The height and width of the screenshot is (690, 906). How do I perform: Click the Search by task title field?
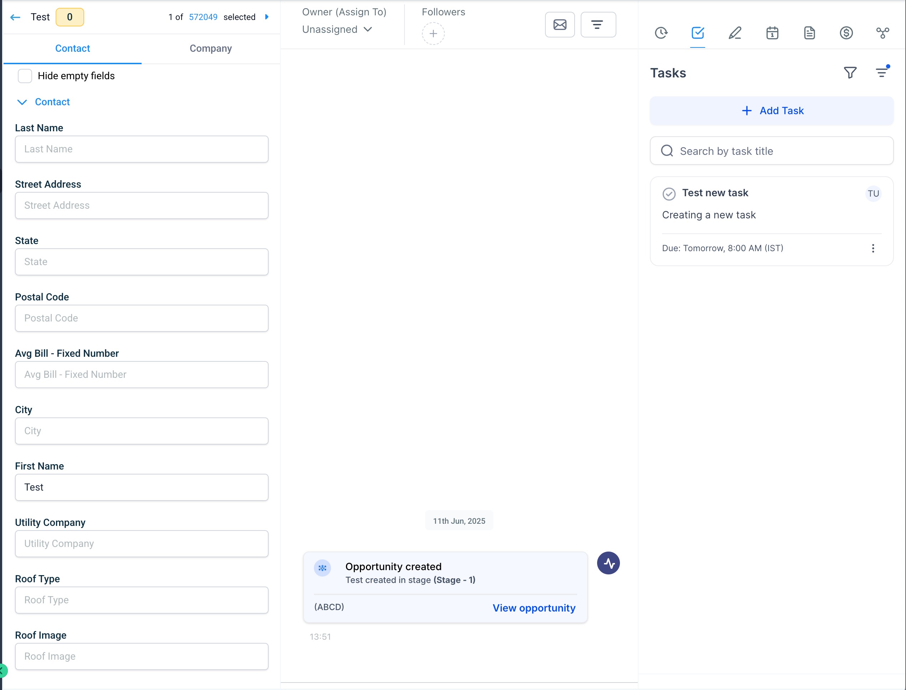pos(772,151)
